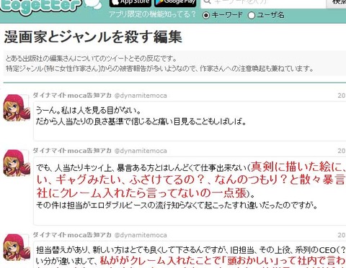Image resolution: width=346 pixels, height=268 pixels.
Task: Click tweet text うーん。私は人を見る目がない。
Action: point(88,111)
